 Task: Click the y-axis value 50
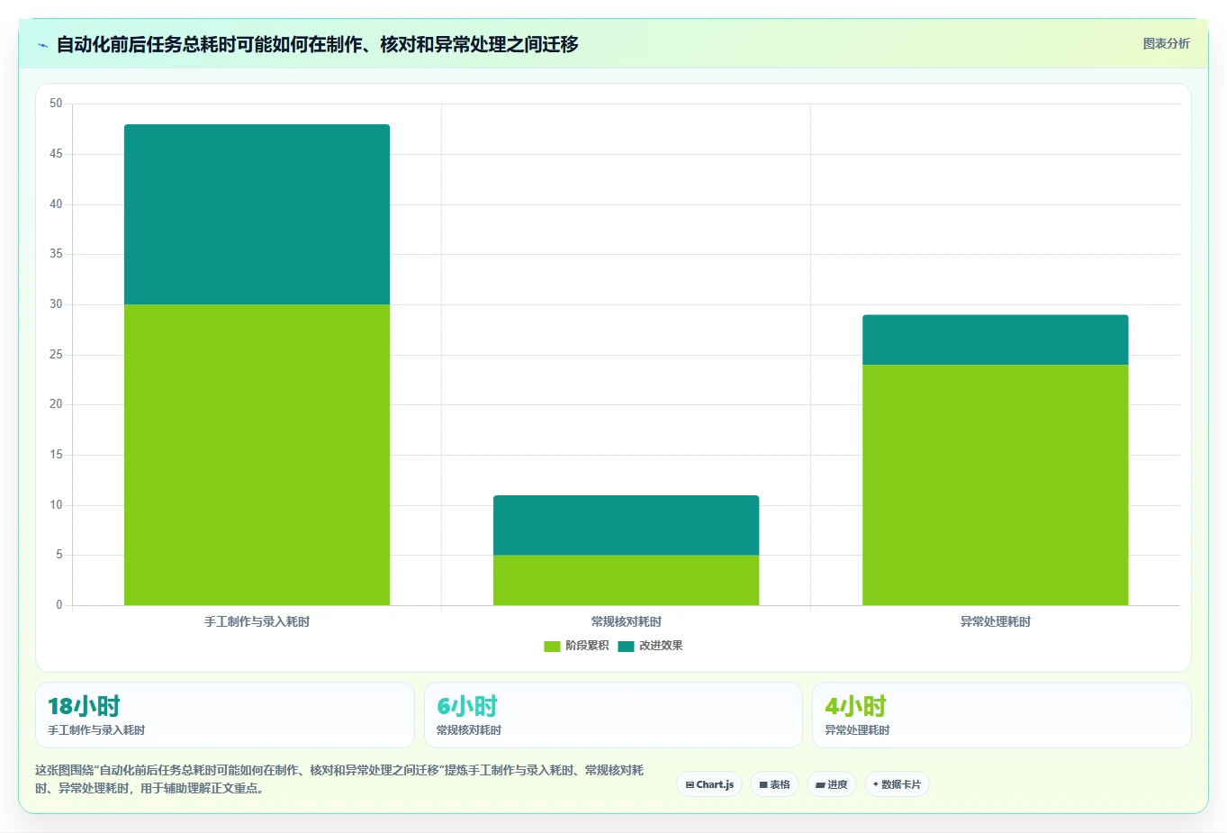click(x=56, y=104)
